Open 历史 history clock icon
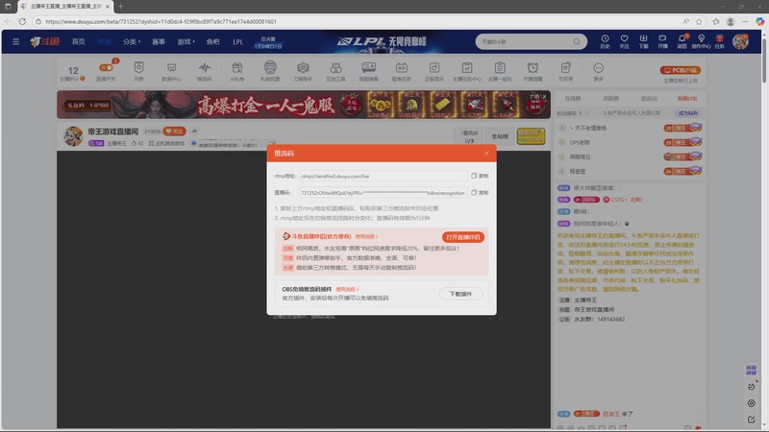The height and width of the screenshot is (432, 769). click(606, 41)
